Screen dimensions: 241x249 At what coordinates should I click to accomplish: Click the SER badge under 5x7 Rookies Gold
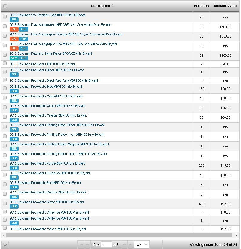pos(14,20)
